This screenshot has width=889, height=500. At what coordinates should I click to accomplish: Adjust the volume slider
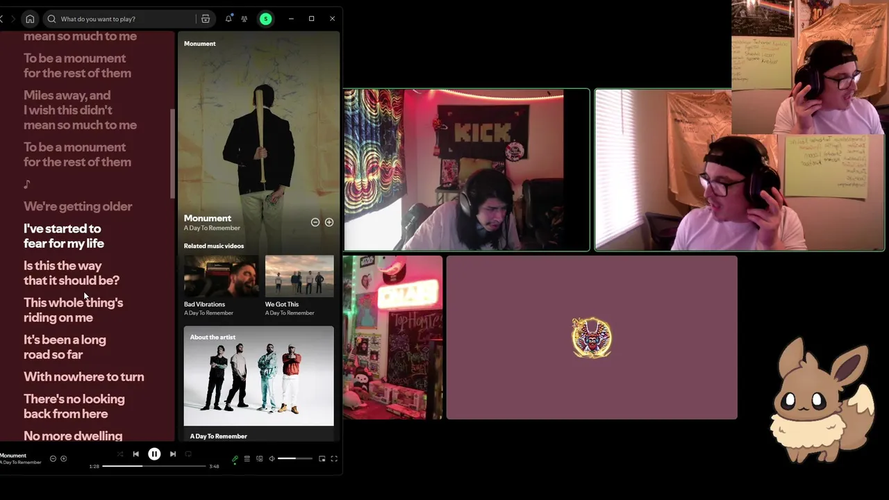pyautogui.click(x=295, y=459)
